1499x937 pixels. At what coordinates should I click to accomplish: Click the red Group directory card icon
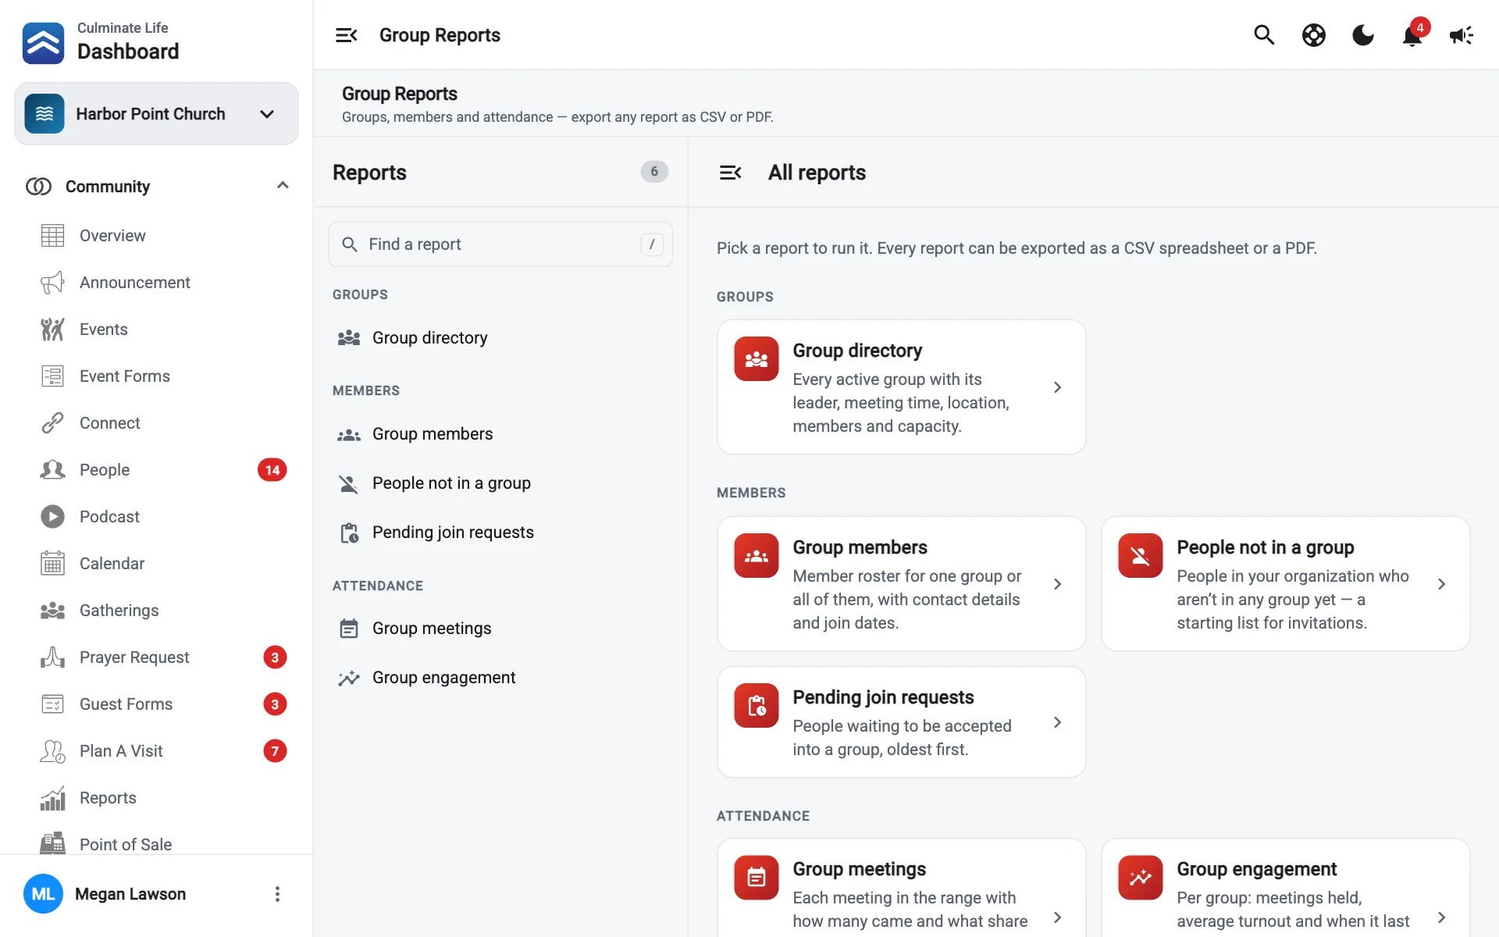[757, 359]
